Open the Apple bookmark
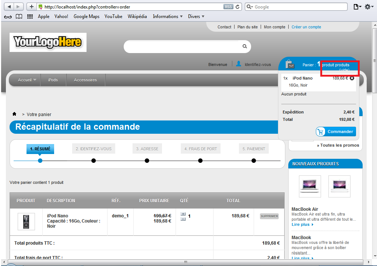Screen dimensions: 377x266 tap(43, 16)
